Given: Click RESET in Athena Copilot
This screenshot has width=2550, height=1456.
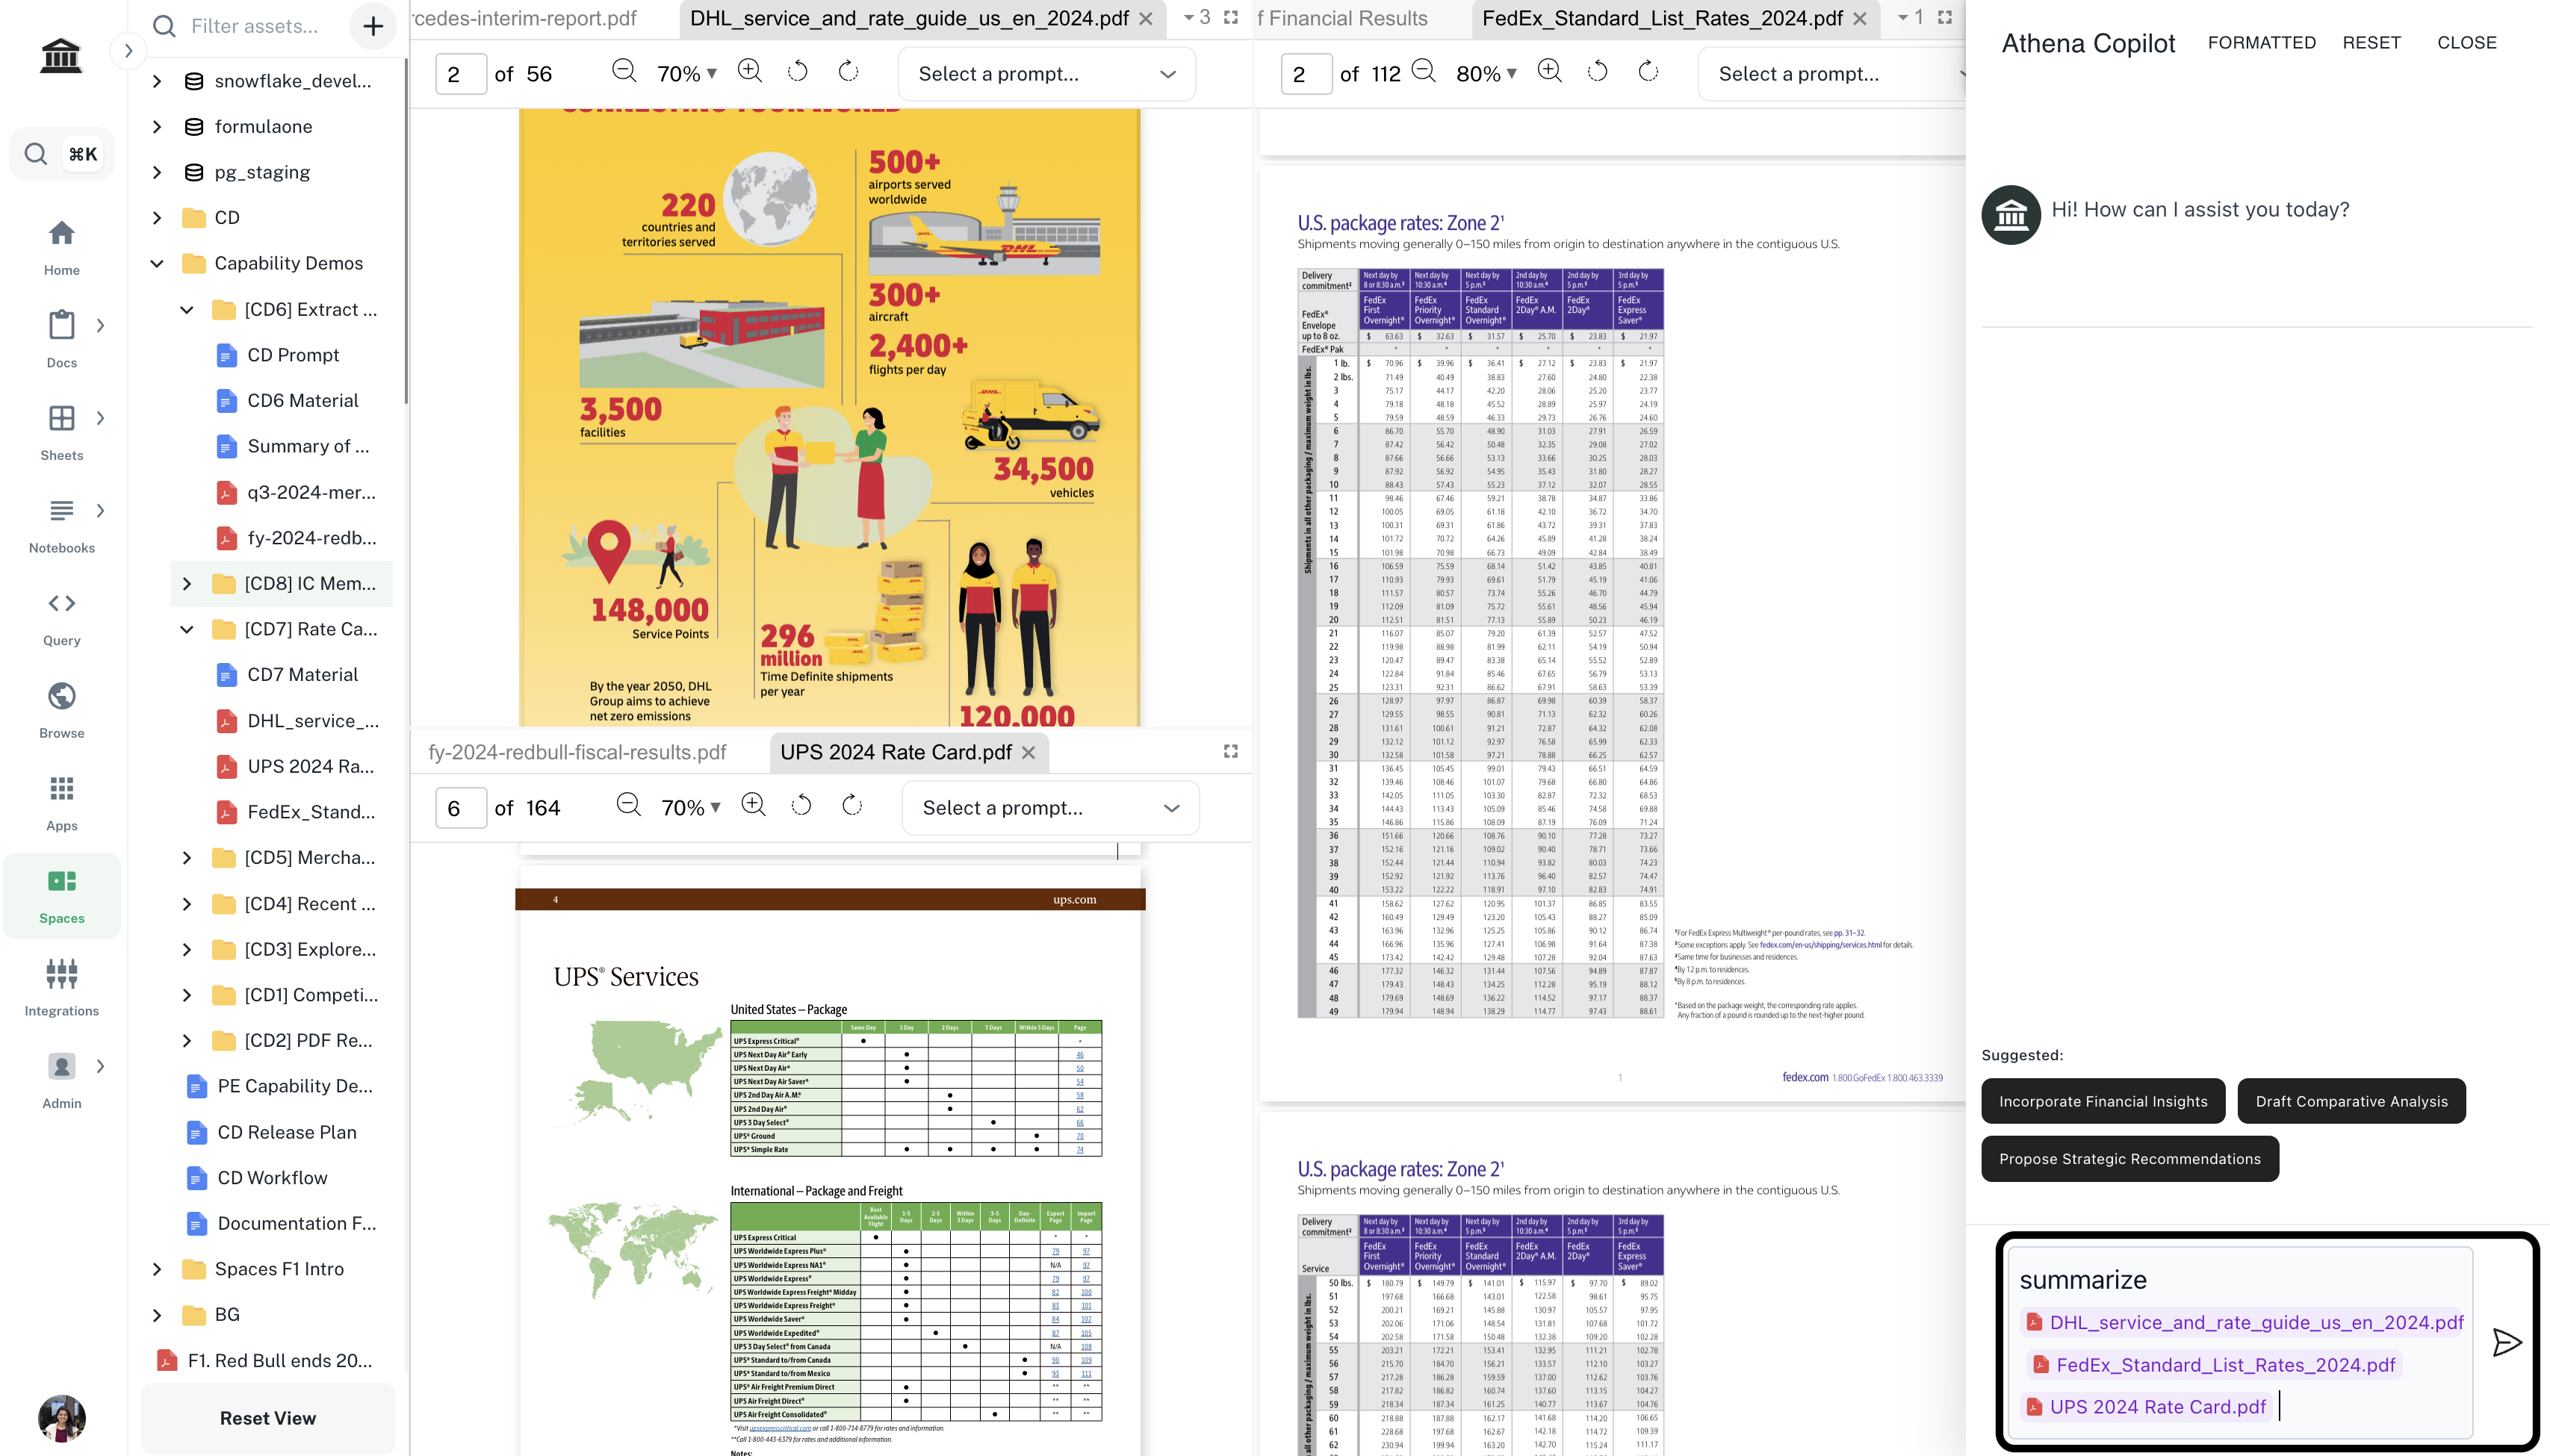Looking at the screenshot, I should tap(2371, 42).
